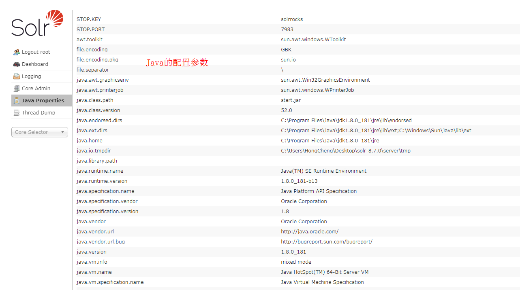Click the awt.toolkit property name
Screen dimensions: 520x290
90,39
